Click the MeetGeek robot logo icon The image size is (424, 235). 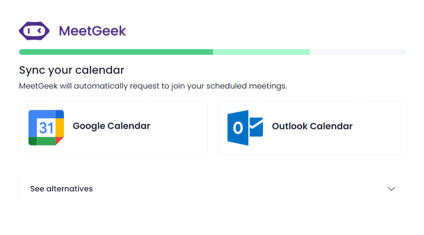pyautogui.click(x=34, y=31)
